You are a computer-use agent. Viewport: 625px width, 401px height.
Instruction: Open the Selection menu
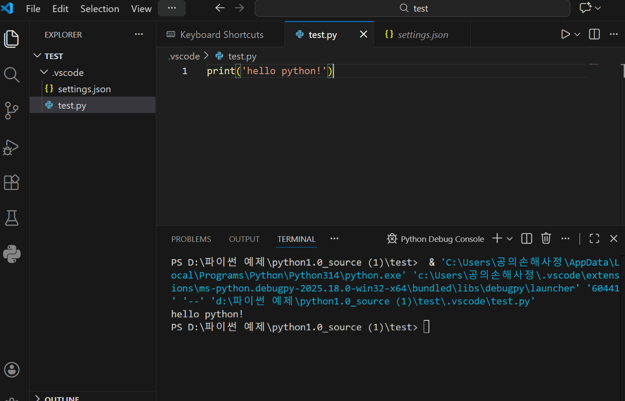(x=100, y=9)
